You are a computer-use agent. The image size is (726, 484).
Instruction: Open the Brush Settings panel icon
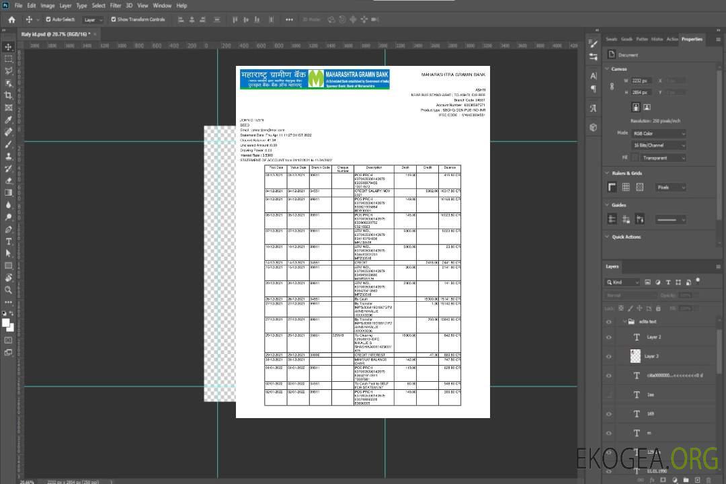[594, 44]
